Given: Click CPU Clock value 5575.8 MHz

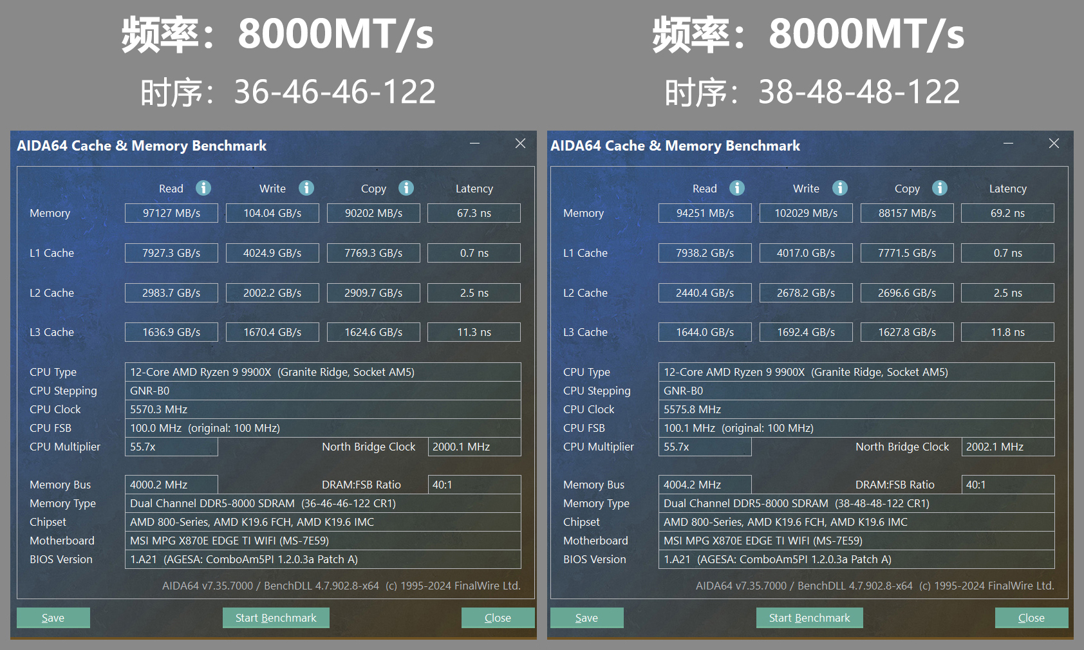Looking at the screenshot, I should (857, 409).
